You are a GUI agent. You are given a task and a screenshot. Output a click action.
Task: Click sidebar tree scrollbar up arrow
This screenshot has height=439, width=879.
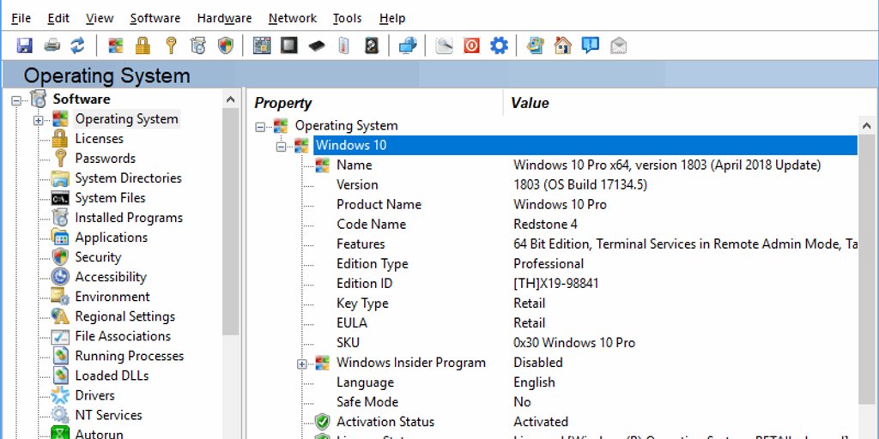(230, 99)
